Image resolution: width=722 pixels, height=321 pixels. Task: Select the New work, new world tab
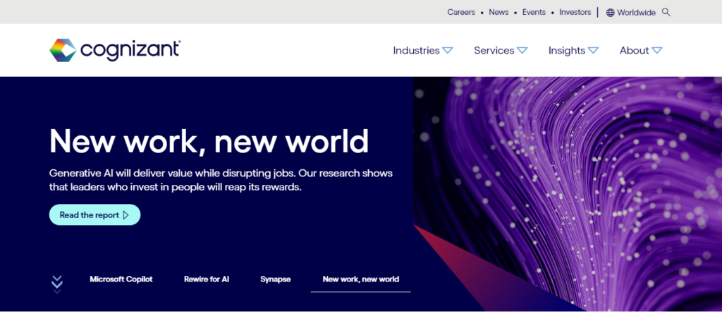click(360, 279)
